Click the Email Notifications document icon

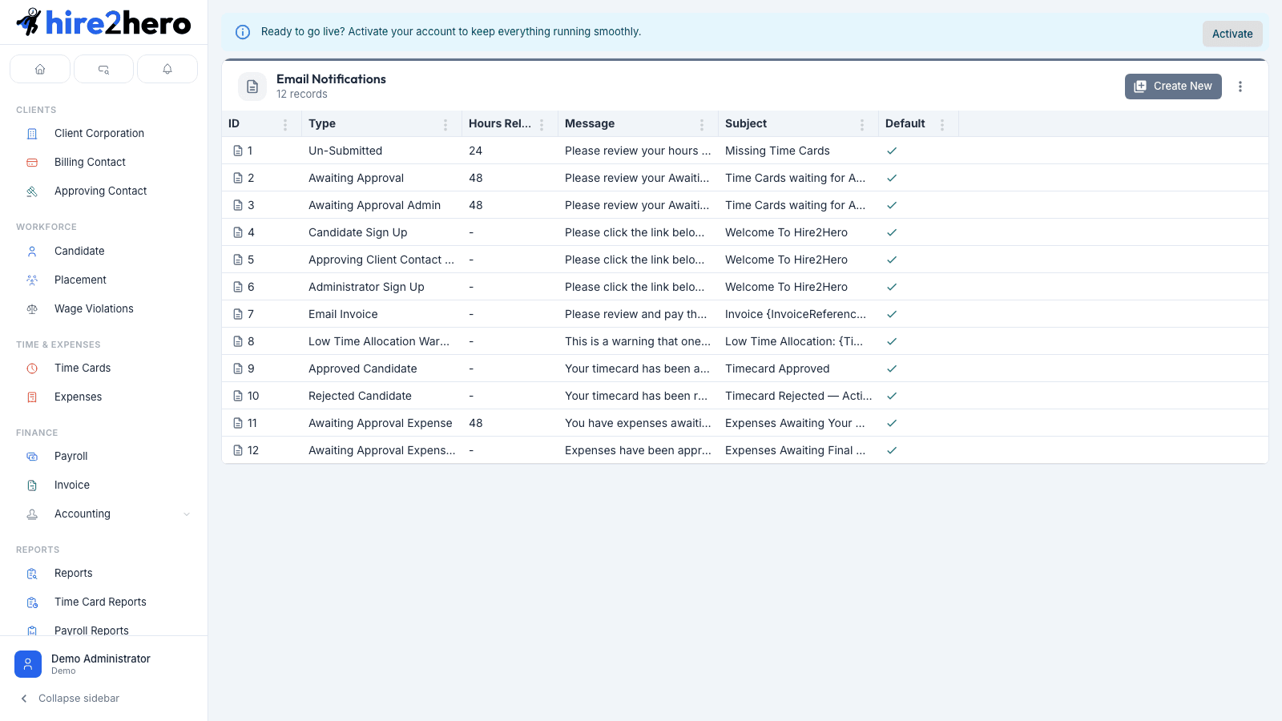[252, 87]
